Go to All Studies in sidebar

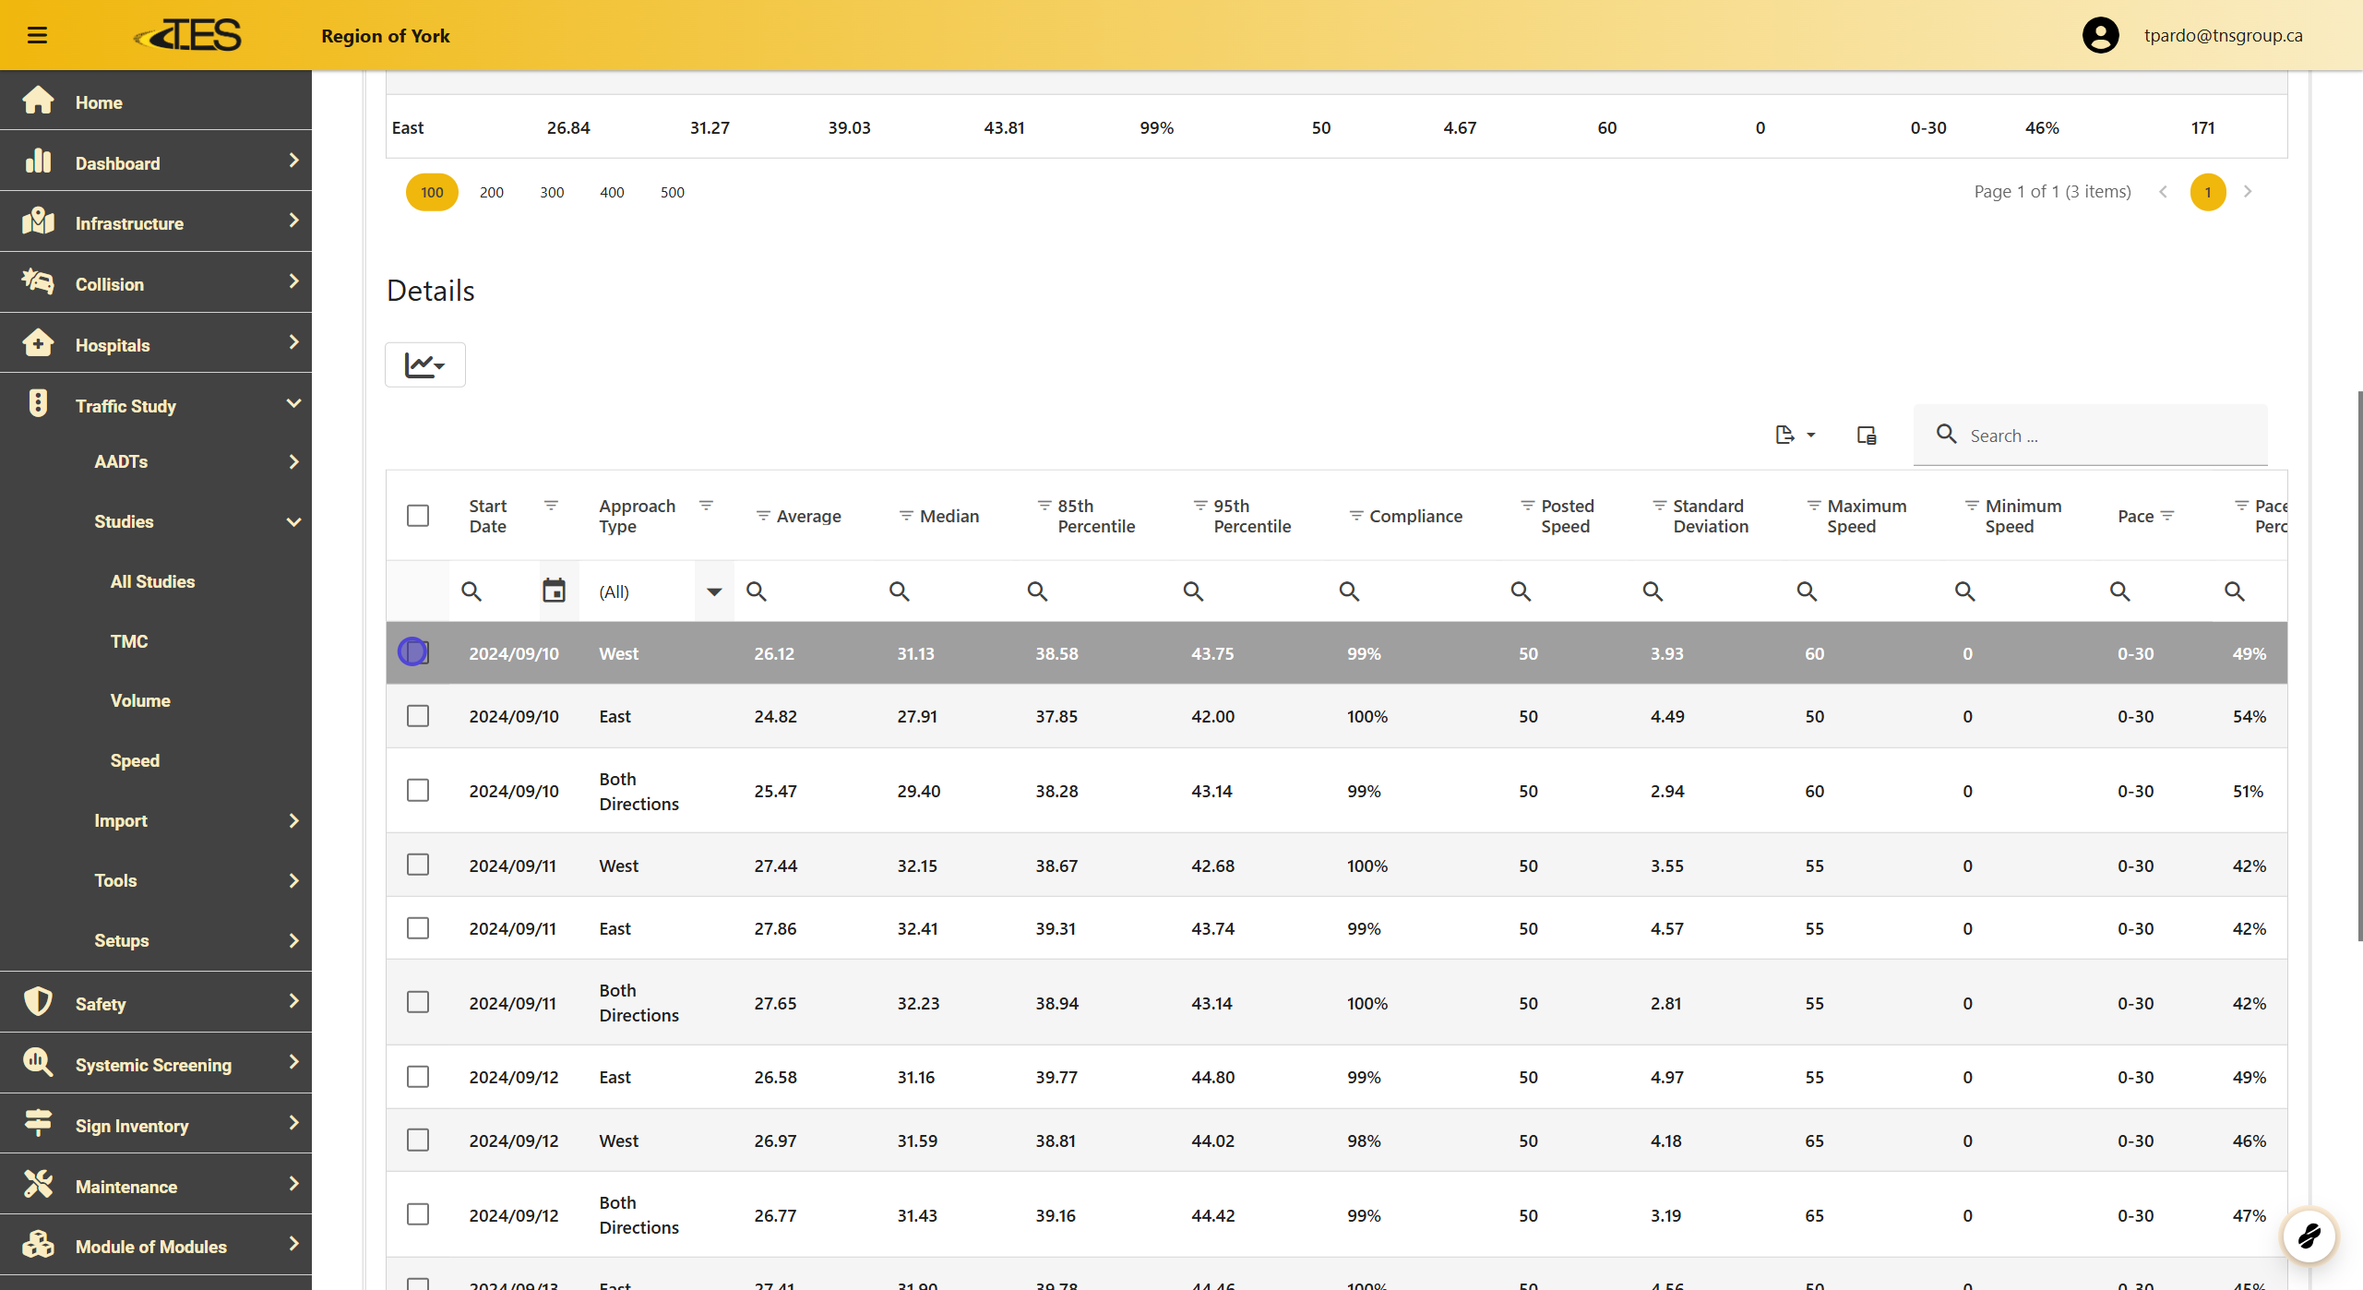(x=152, y=581)
